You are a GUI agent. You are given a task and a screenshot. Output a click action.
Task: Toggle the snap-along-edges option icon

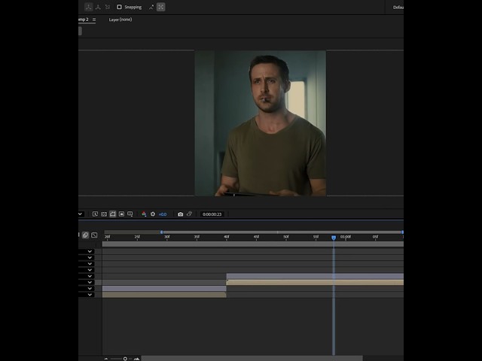click(x=151, y=7)
